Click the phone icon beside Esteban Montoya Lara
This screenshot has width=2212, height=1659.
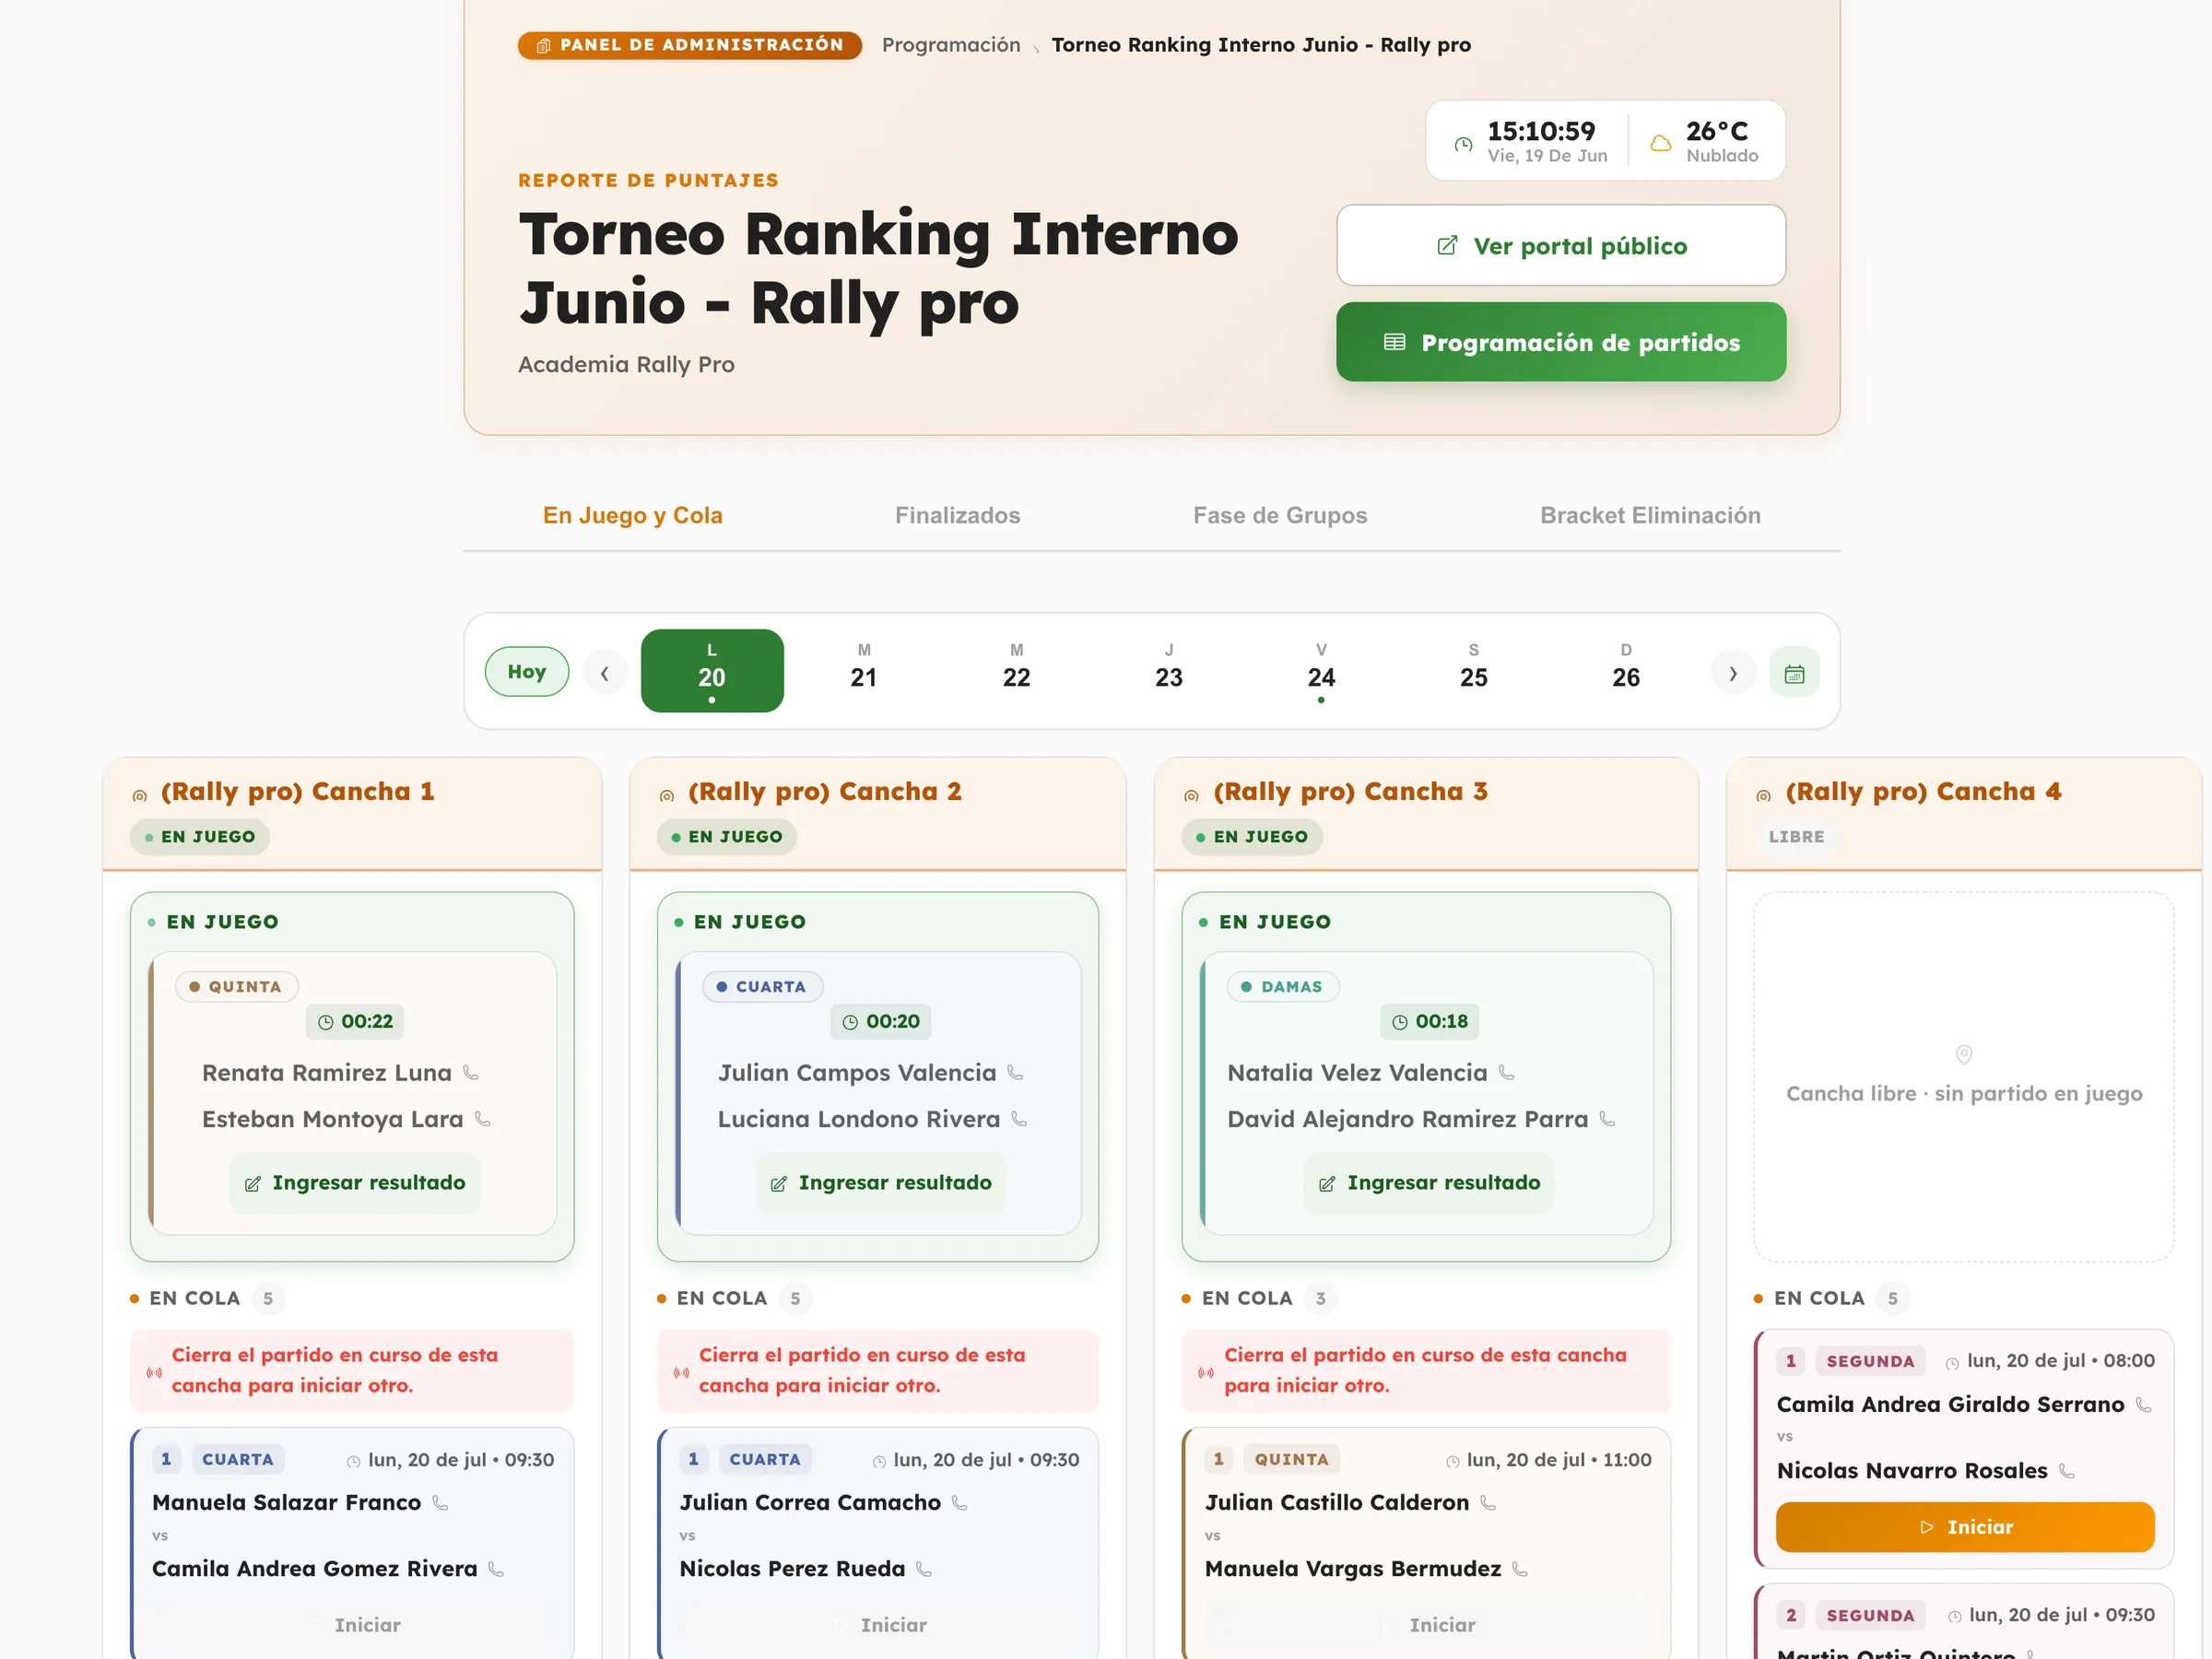click(483, 1119)
